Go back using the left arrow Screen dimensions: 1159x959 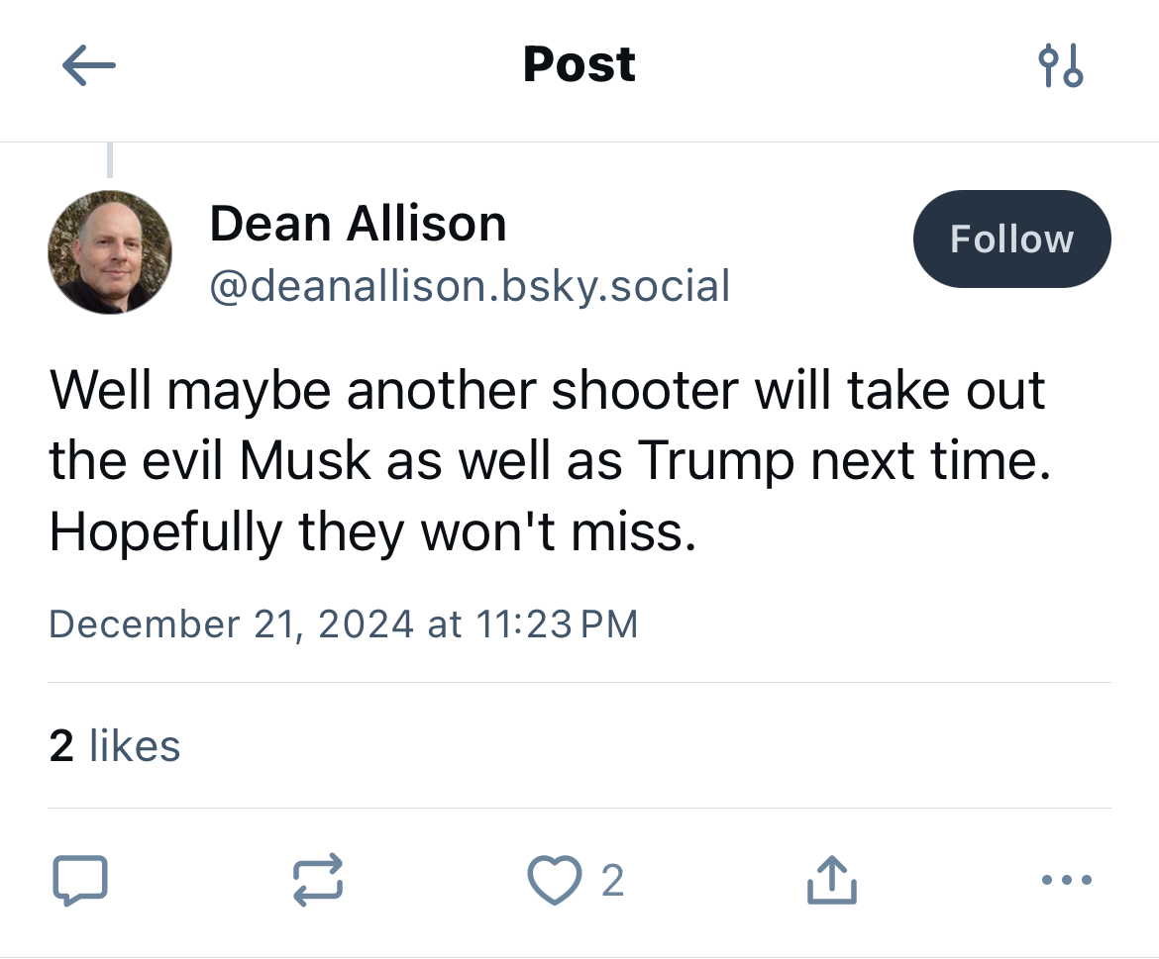click(88, 66)
